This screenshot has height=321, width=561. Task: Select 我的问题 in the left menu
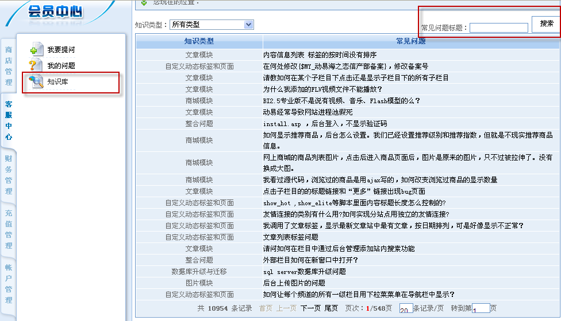click(x=61, y=66)
